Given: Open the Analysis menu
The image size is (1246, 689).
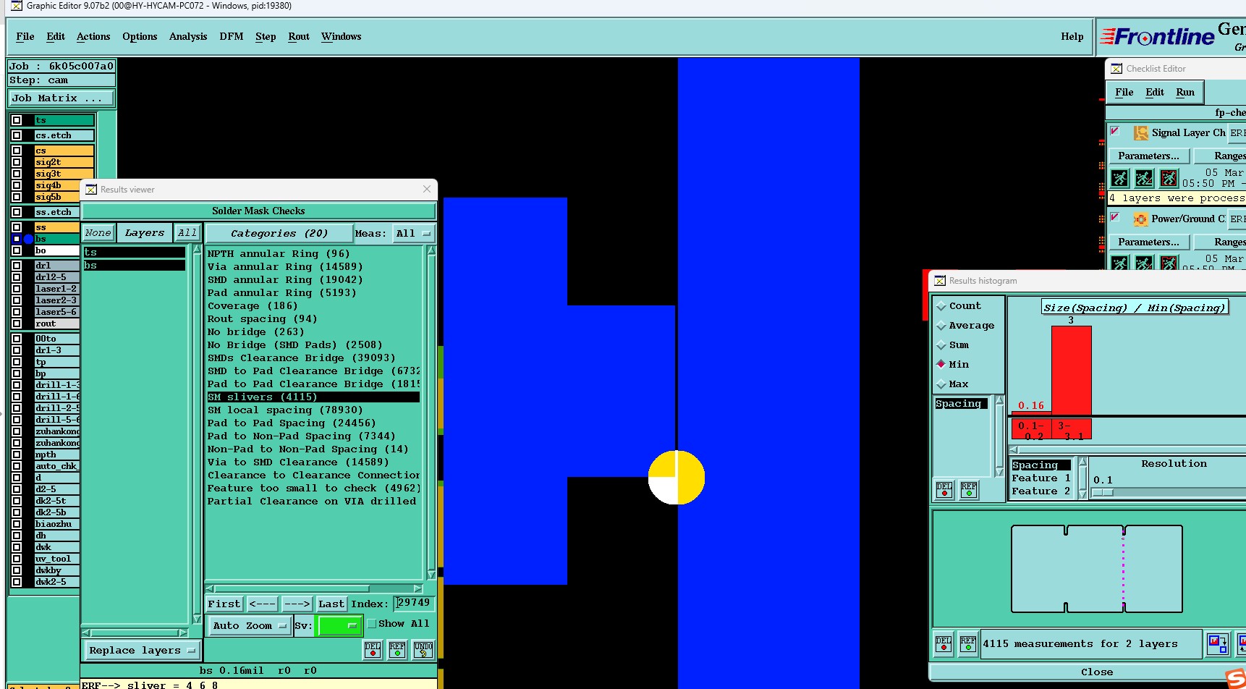Looking at the screenshot, I should pos(188,37).
